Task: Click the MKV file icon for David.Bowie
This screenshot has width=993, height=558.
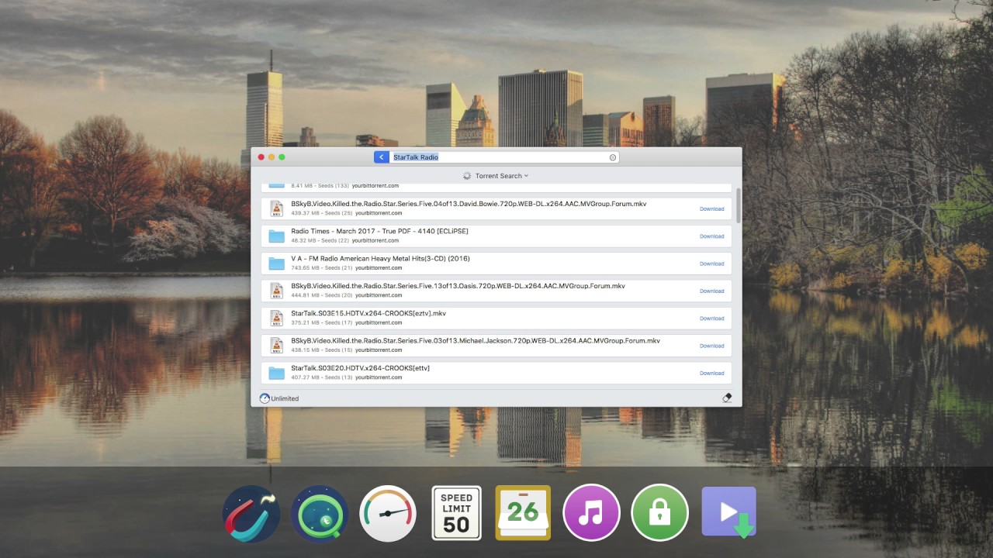Action: 276,208
